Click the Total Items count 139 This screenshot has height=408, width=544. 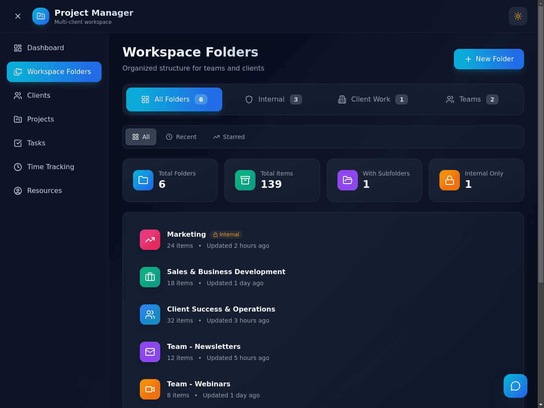click(x=271, y=184)
